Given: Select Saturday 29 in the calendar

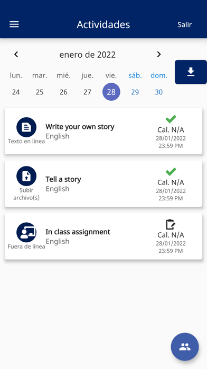Looking at the screenshot, I should [x=135, y=92].
